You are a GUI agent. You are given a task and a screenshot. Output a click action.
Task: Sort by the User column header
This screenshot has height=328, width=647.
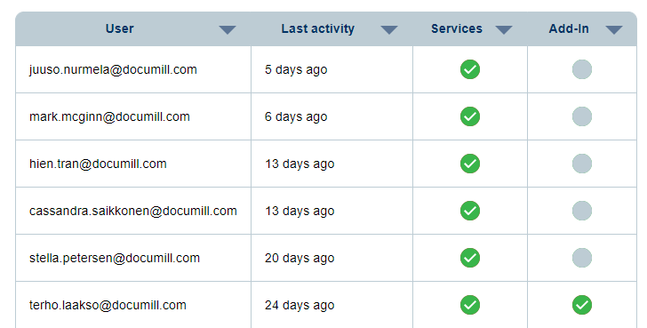tap(120, 28)
